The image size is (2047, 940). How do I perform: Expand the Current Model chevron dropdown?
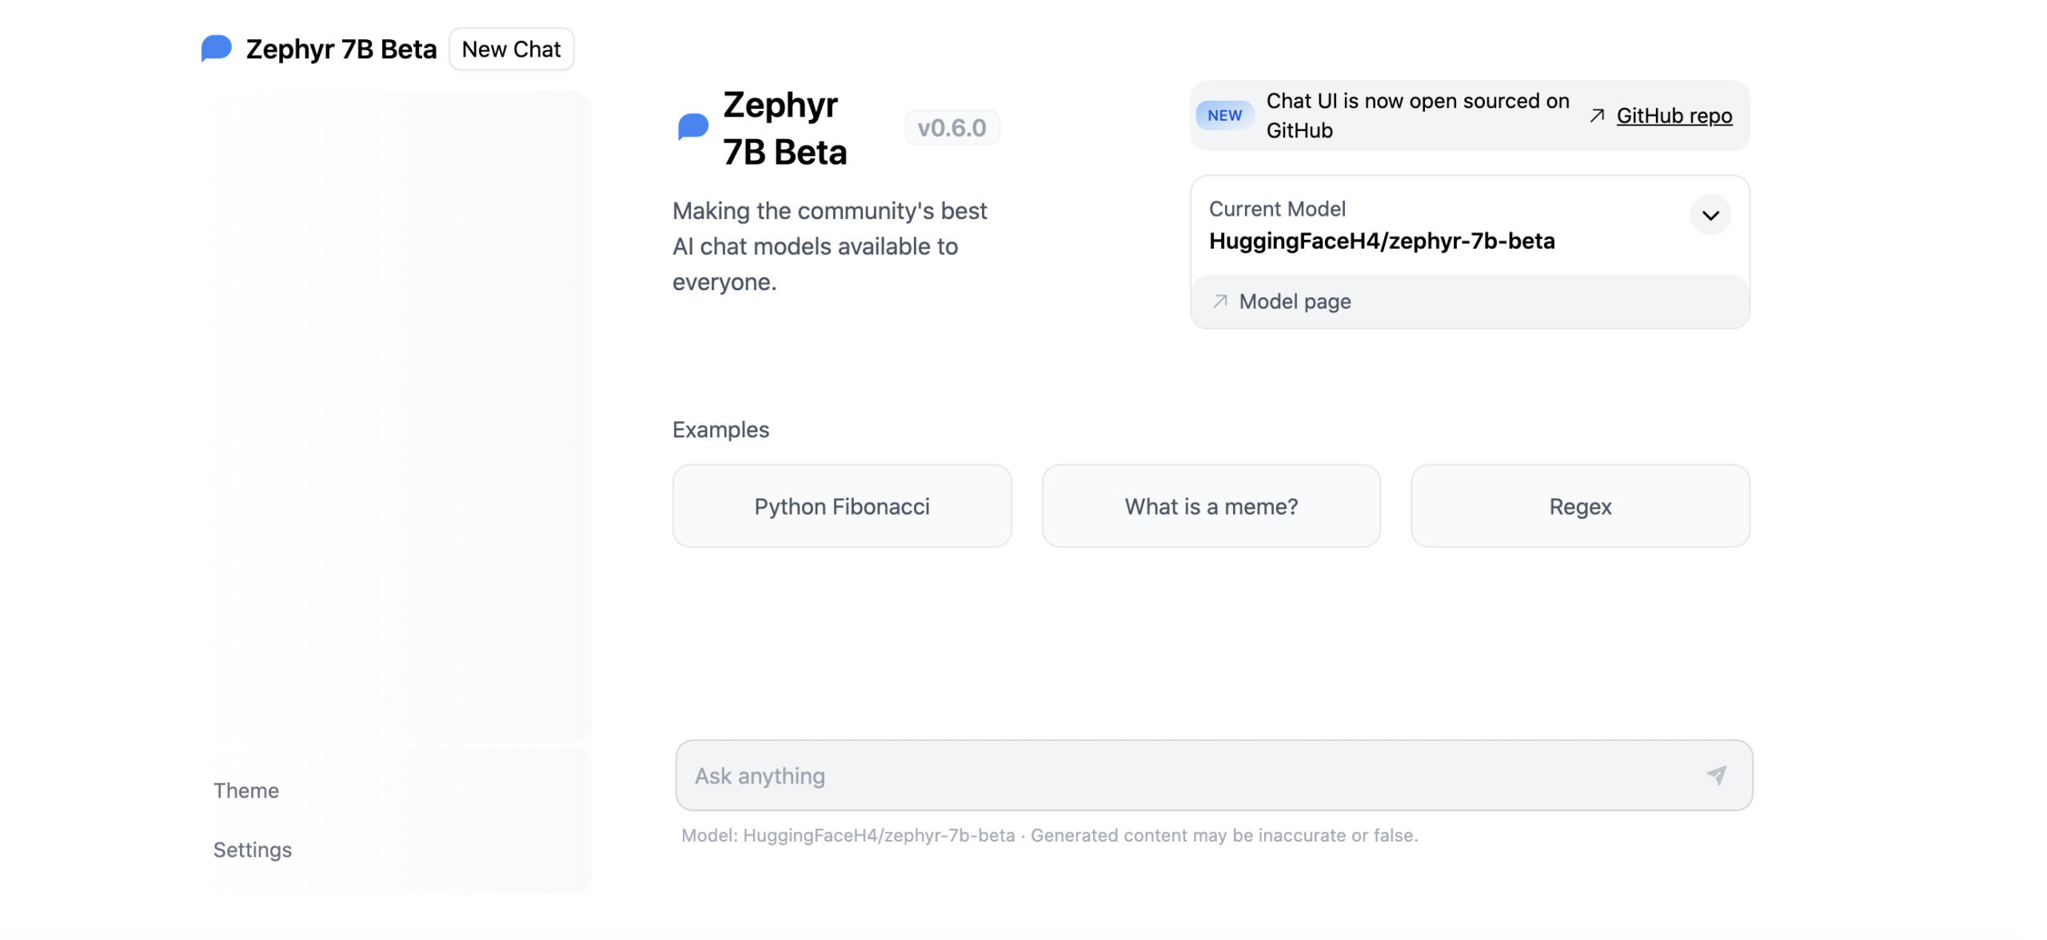click(x=1710, y=215)
